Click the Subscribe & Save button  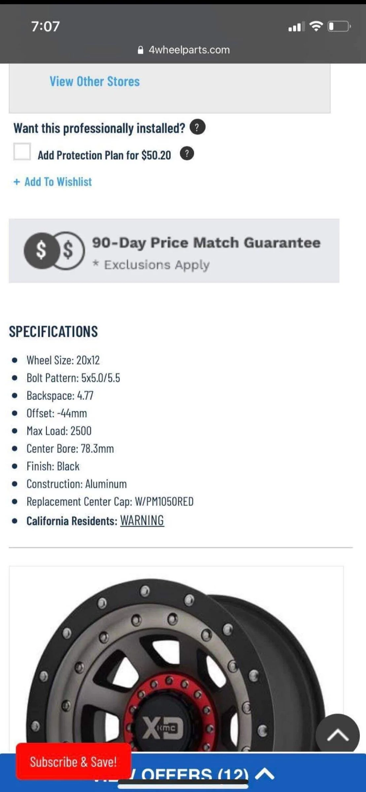(74, 761)
